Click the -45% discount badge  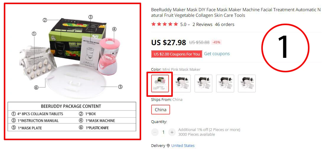pyautogui.click(x=216, y=42)
